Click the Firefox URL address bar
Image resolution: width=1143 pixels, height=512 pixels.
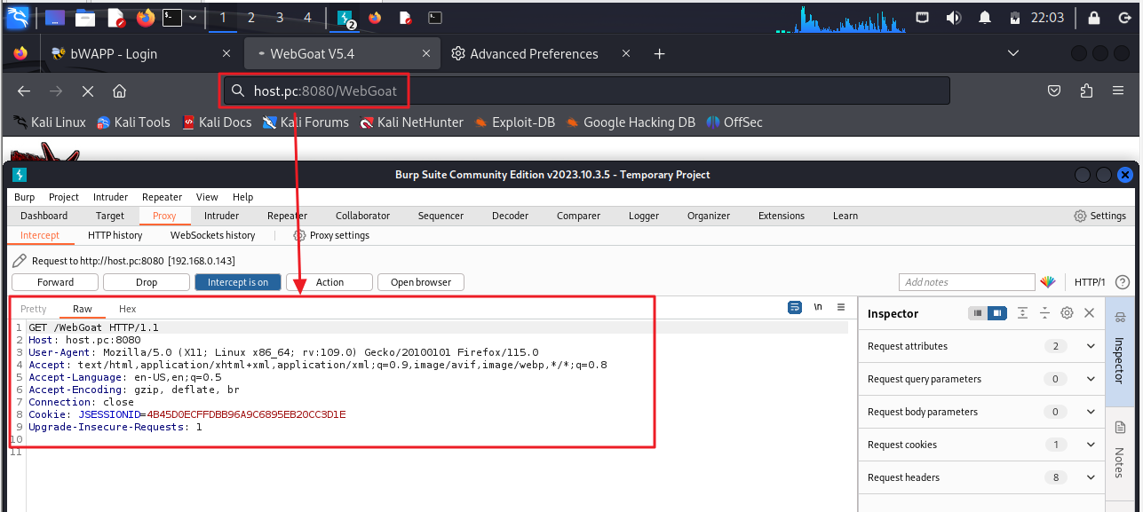pos(585,91)
